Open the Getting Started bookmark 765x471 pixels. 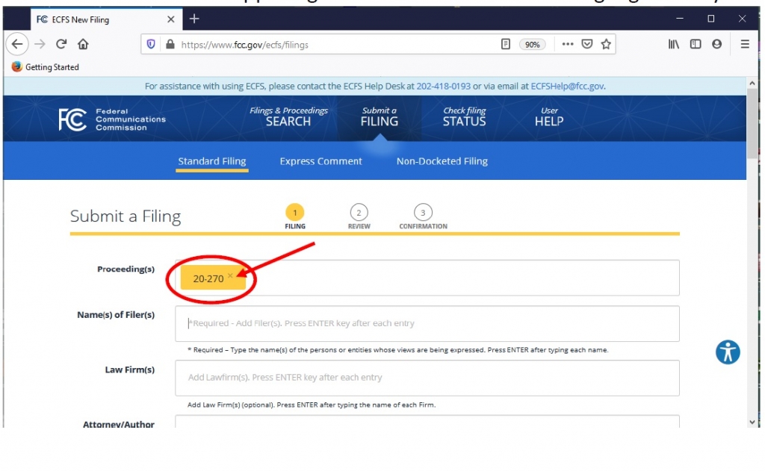pos(46,67)
